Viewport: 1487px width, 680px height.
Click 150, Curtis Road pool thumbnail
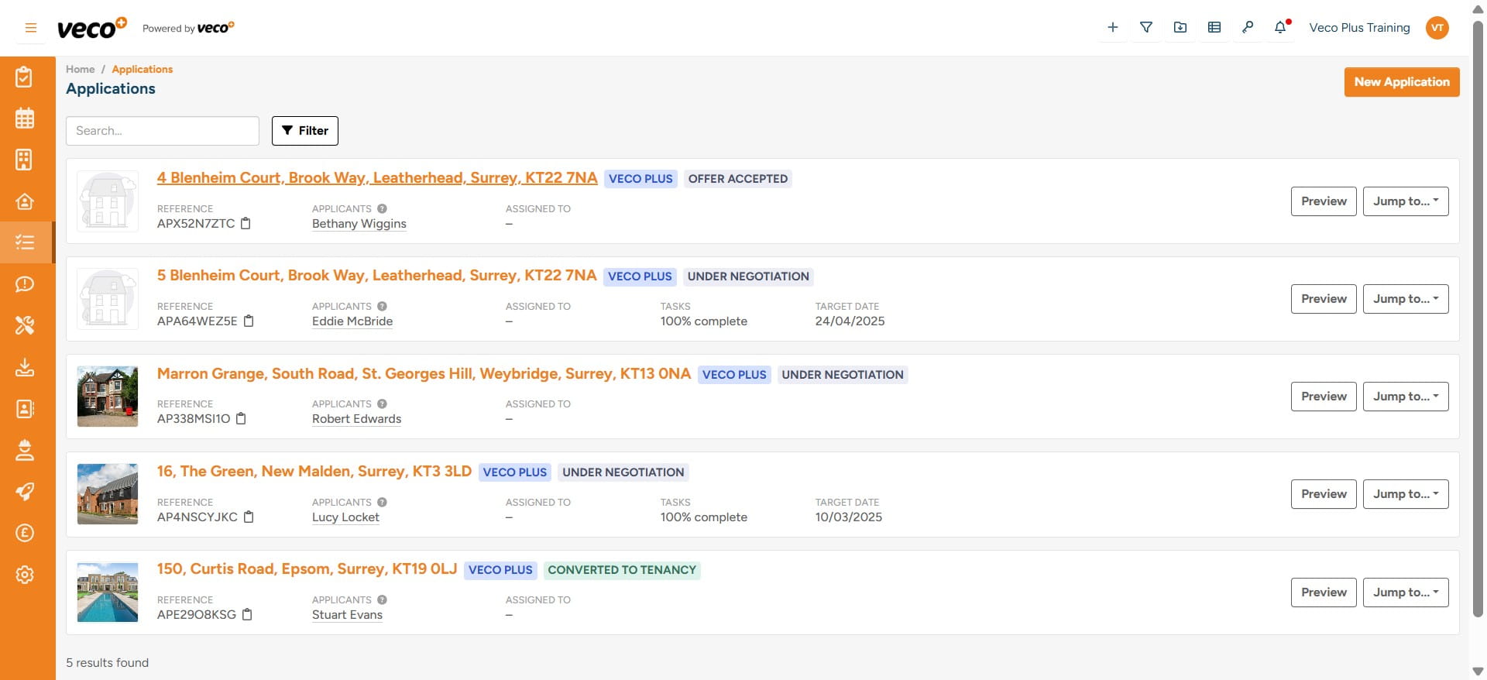click(108, 592)
